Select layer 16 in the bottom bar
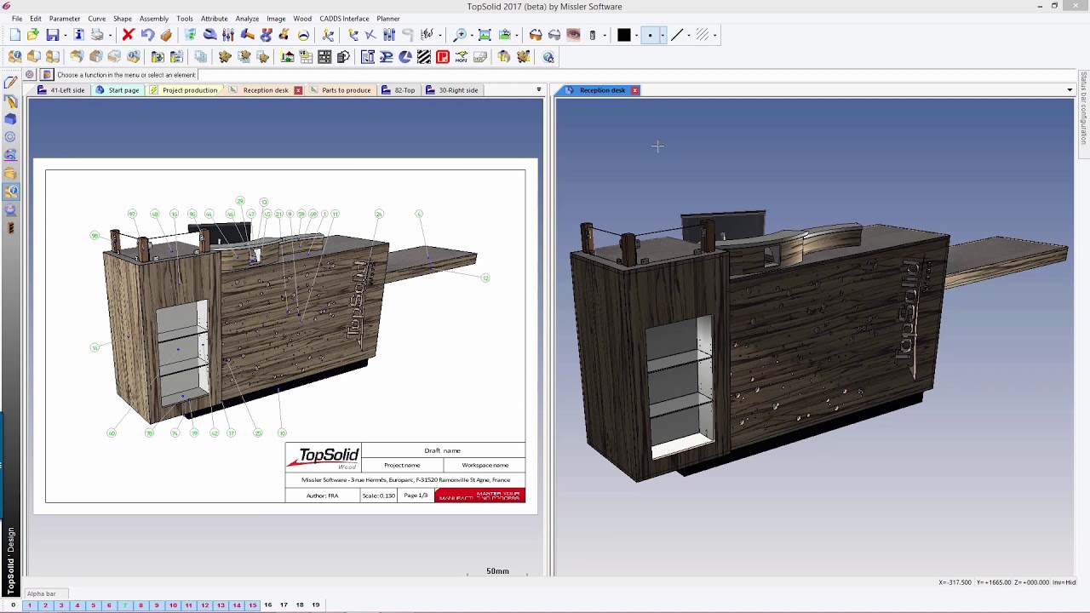The height and width of the screenshot is (613, 1090). coord(267,605)
